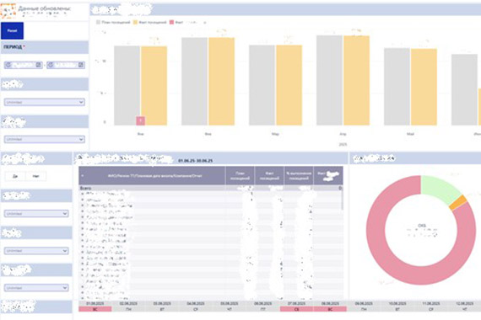Image resolution: width=481 pixels, height=320 pixels.
Task: Open the bottom-most Unlimited dropdown in sidebar
Action: (36, 288)
